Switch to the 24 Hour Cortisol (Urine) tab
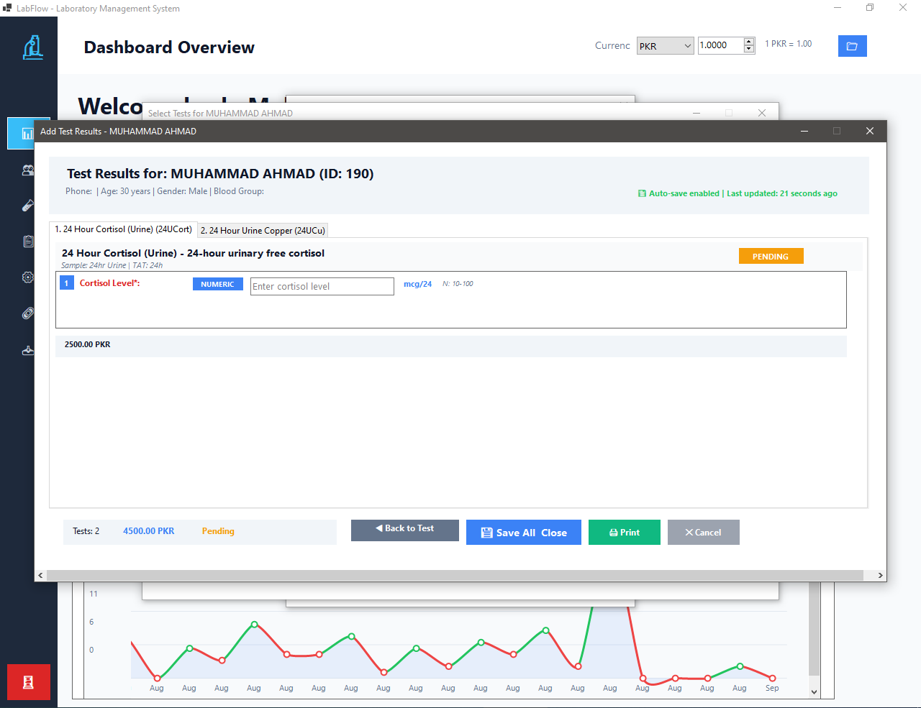 coord(124,229)
